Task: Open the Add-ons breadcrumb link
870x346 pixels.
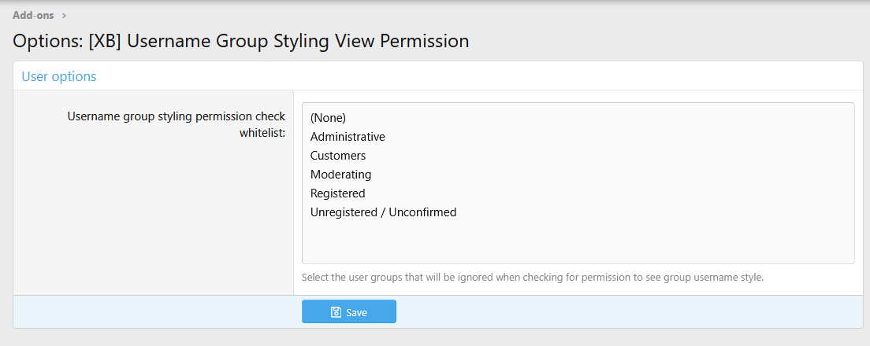Action: click(33, 15)
